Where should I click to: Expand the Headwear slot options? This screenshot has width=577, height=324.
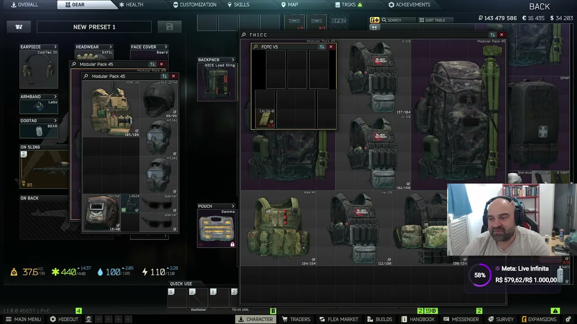(110, 47)
